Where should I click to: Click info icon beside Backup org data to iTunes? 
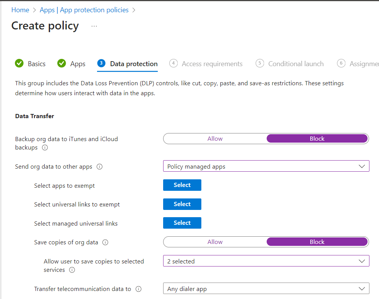pyautogui.click(x=45, y=148)
